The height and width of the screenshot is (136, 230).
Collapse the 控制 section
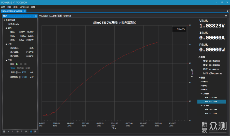[6, 60]
